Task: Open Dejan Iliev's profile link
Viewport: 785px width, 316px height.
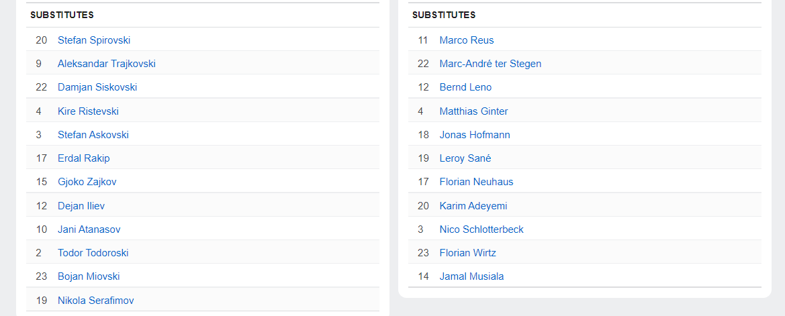Action: click(81, 206)
